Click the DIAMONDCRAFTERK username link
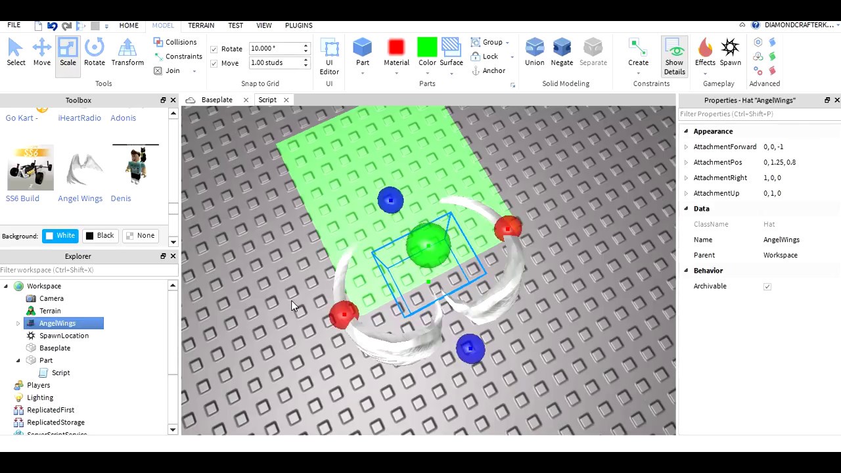 click(x=798, y=25)
